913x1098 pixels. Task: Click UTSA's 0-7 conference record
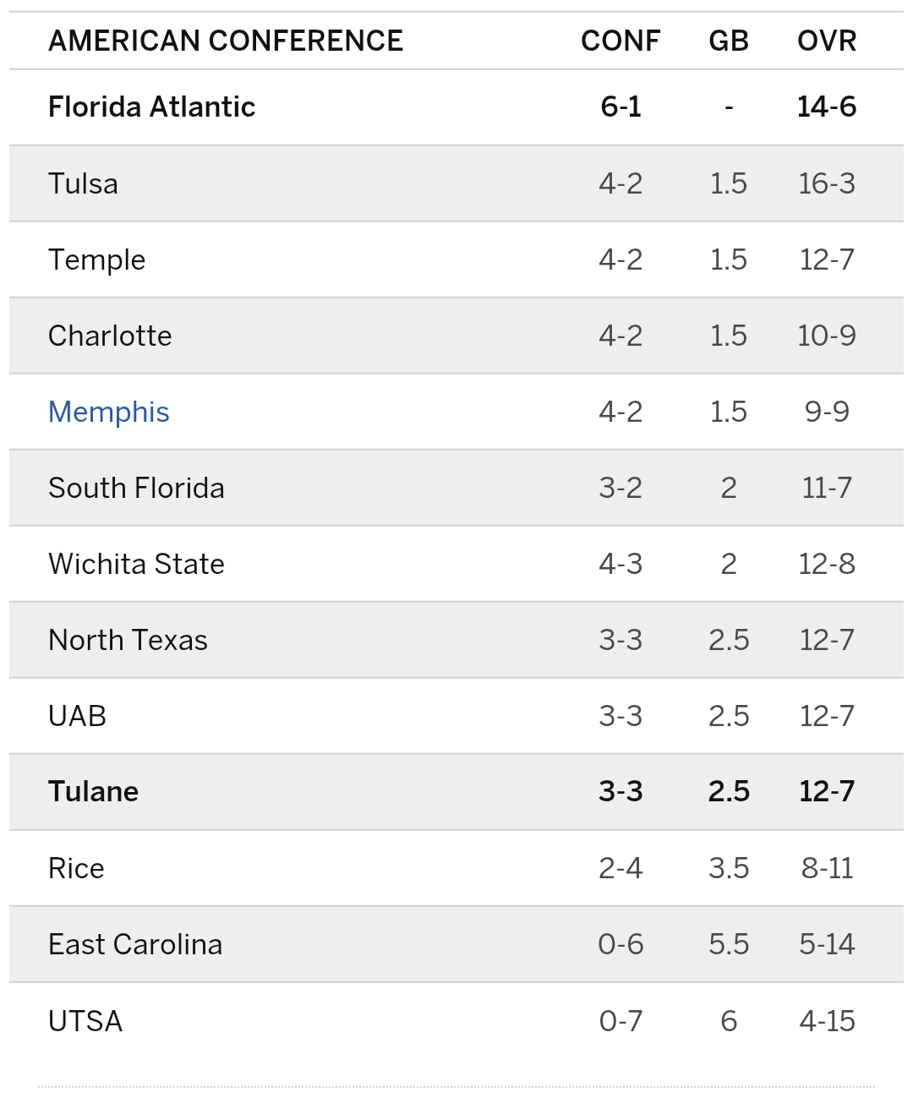click(x=621, y=1021)
